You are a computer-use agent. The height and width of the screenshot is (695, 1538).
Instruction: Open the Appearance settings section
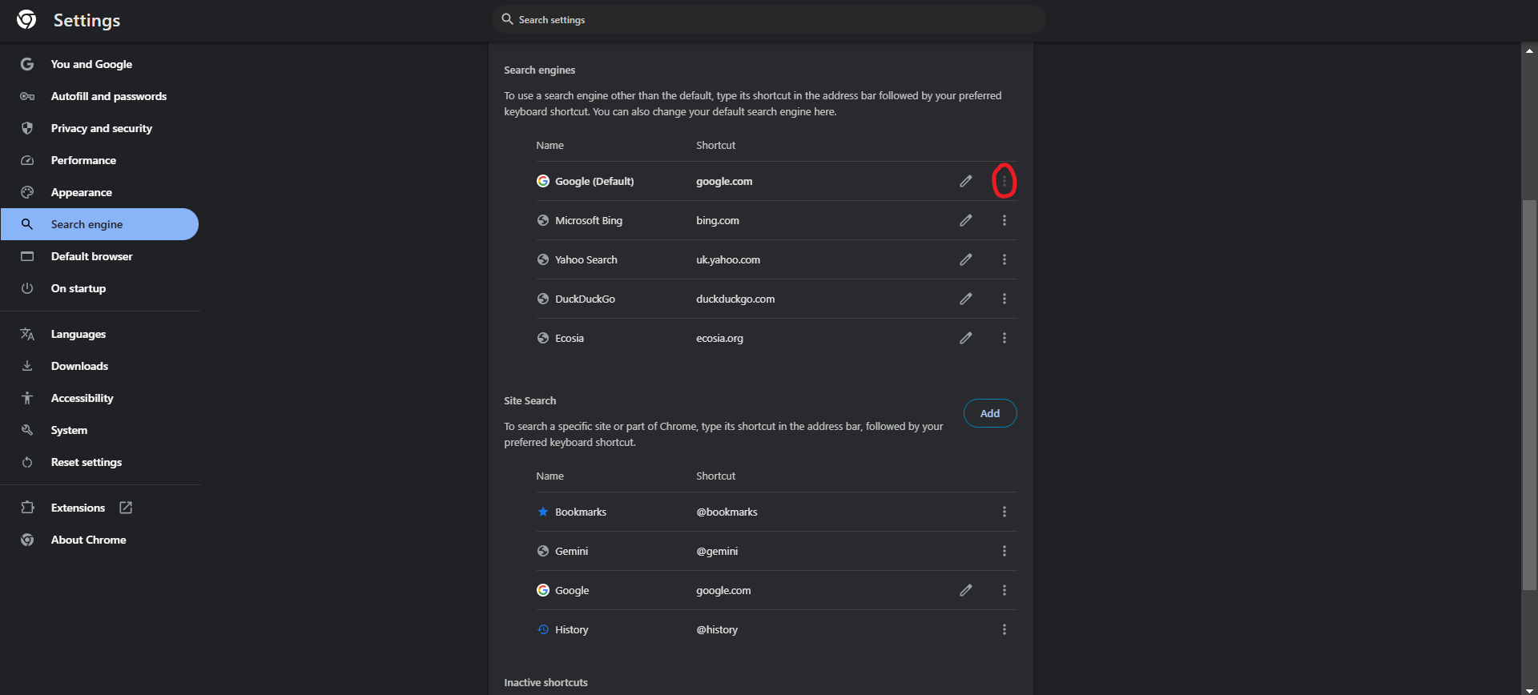[x=81, y=192]
